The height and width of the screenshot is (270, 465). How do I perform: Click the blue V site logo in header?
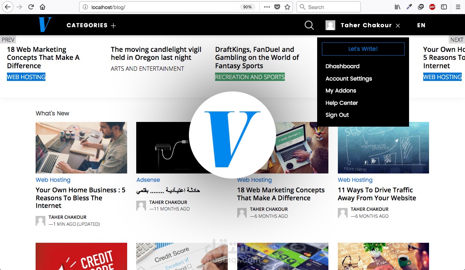(x=45, y=25)
